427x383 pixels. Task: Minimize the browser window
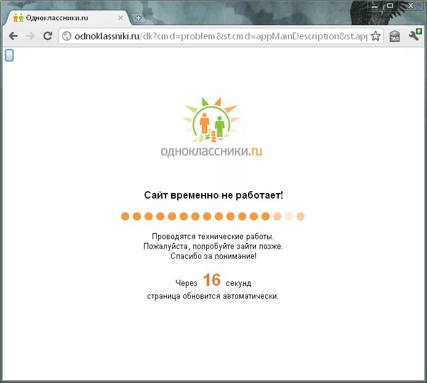click(375, 6)
